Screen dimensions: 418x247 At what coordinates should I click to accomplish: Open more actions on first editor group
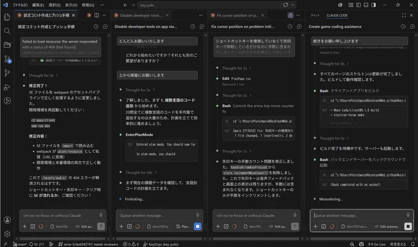pos(104,15)
